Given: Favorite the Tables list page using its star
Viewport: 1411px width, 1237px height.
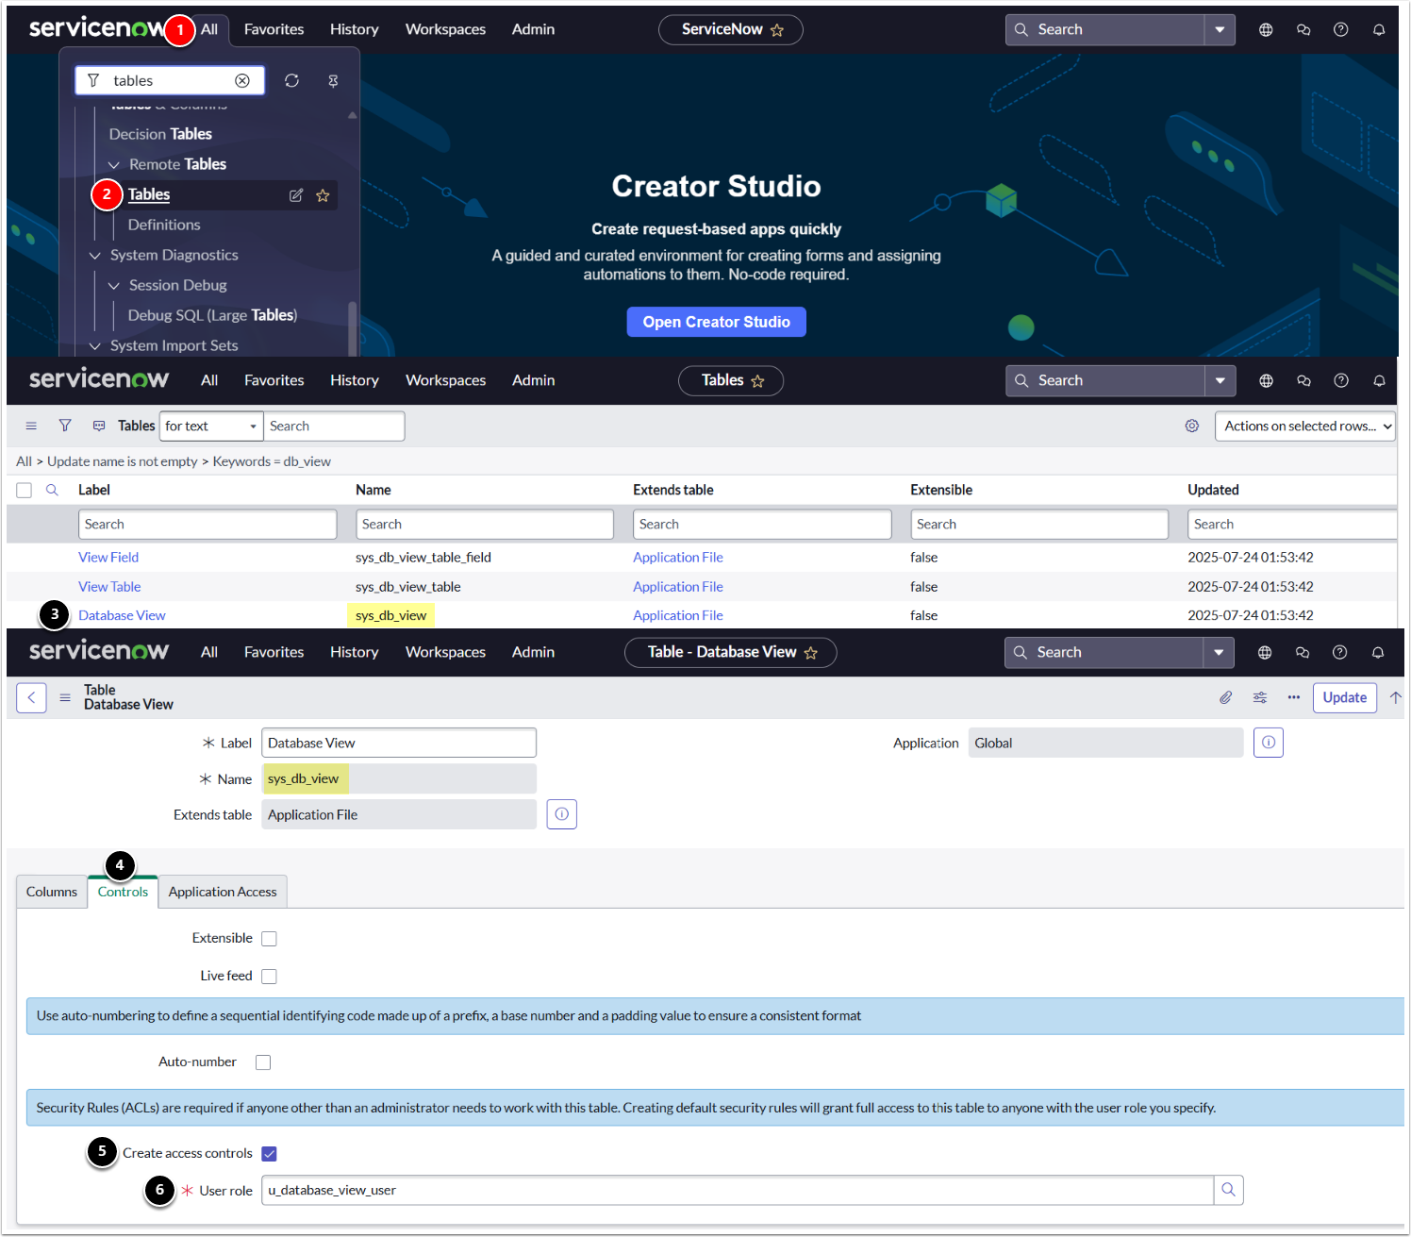Looking at the screenshot, I should [757, 381].
